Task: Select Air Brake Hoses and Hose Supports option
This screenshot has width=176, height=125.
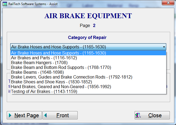Action: coord(59,53)
